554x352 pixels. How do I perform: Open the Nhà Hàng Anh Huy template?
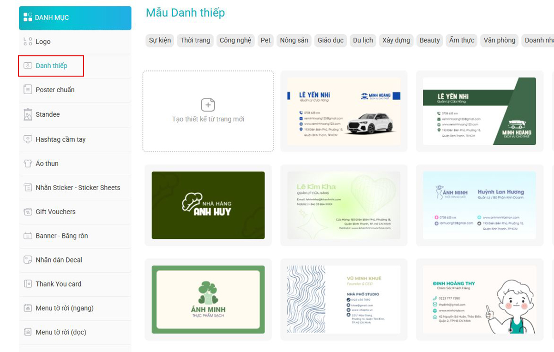[208, 205]
